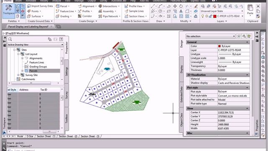Image resolution: width=268 pixels, height=151 pixels.
Task: Open the D-Size layout tab
Action: pyautogui.click(x=30, y=136)
